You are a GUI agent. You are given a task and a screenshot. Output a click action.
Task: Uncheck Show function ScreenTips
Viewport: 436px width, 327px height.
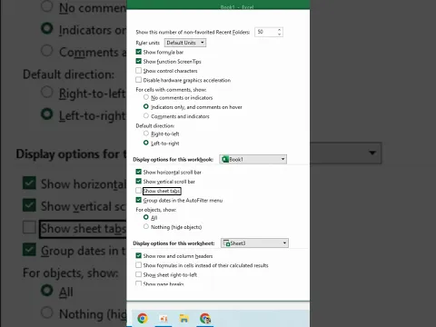pyautogui.click(x=139, y=62)
